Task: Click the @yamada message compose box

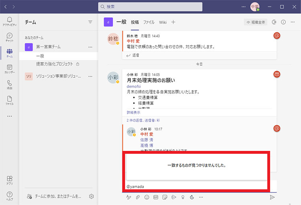Action: [199, 187]
